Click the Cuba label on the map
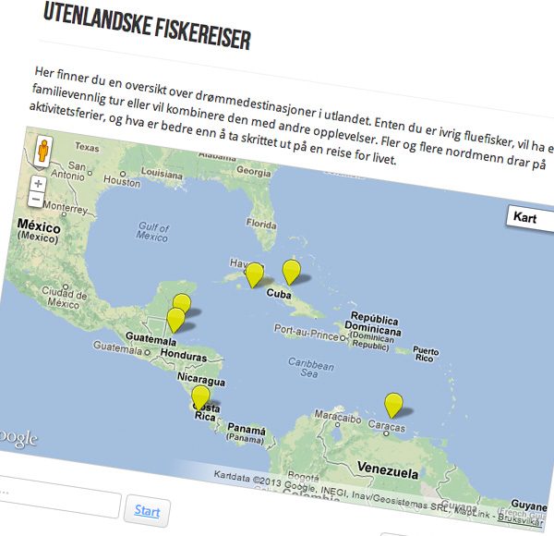The width and height of the screenshot is (554, 536). click(x=279, y=294)
